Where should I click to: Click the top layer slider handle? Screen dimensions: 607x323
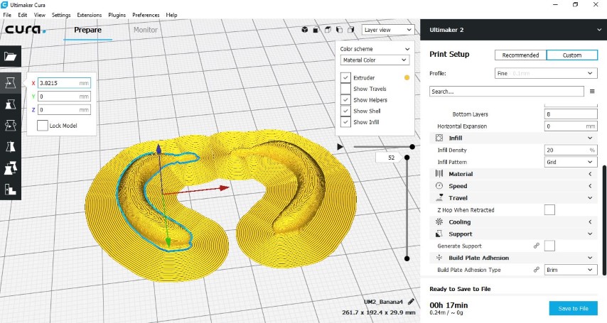[407, 158]
